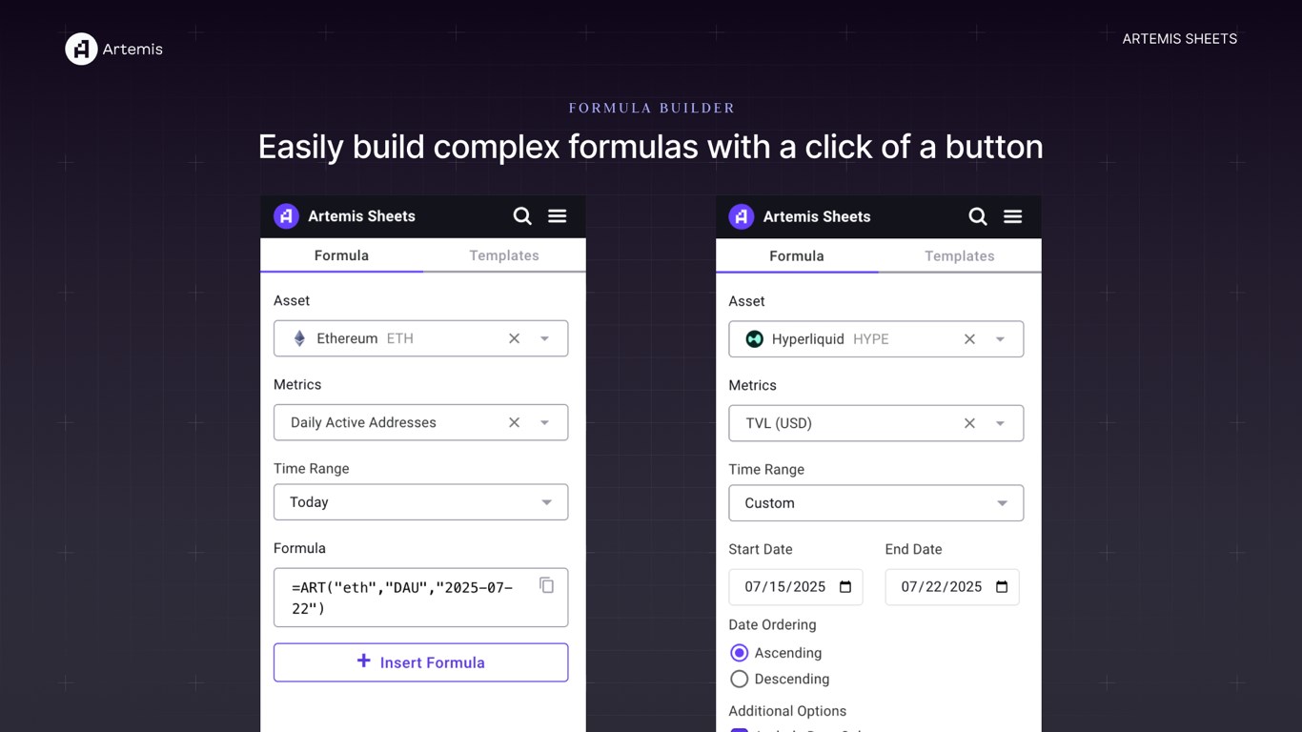Click the End Date field 07/22/2025
The image size is (1302, 732).
pyautogui.click(x=952, y=587)
